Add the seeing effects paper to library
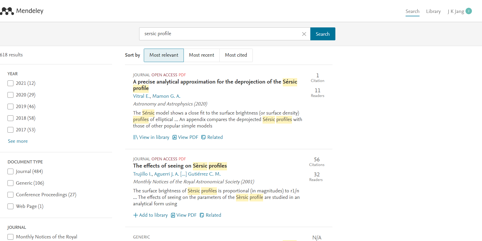482x241 pixels. (x=151, y=215)
